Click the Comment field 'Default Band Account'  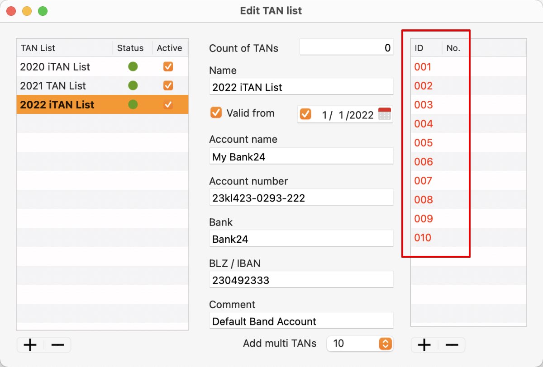[x=301, y=321]
